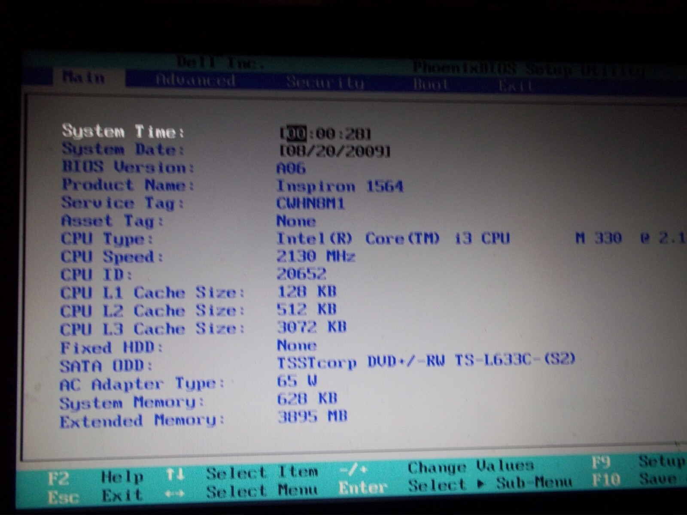Open the Boot tab

tap(432, 84)
